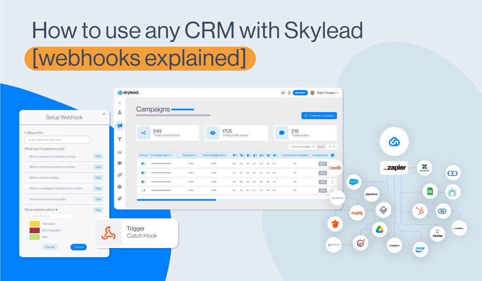
Task: Enable the inactive campaign's Active switch
Action: pos(143,190)
